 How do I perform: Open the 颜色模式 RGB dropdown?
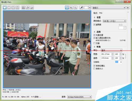click(x=114, y=21)
